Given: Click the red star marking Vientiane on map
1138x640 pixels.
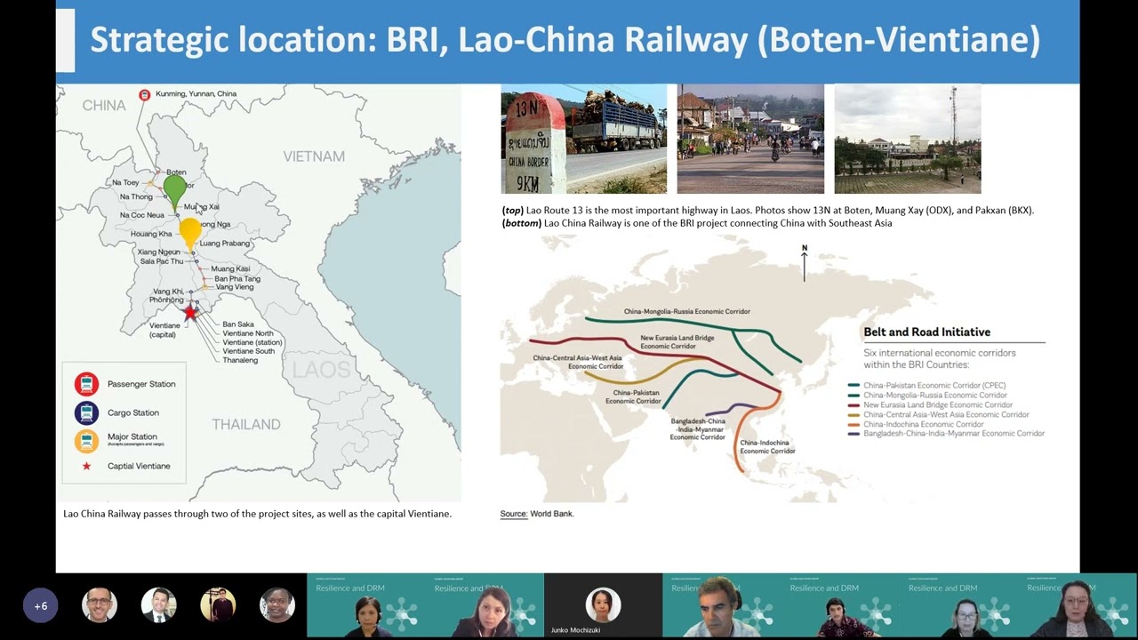Looking at the screenshot, I should 190,313.
